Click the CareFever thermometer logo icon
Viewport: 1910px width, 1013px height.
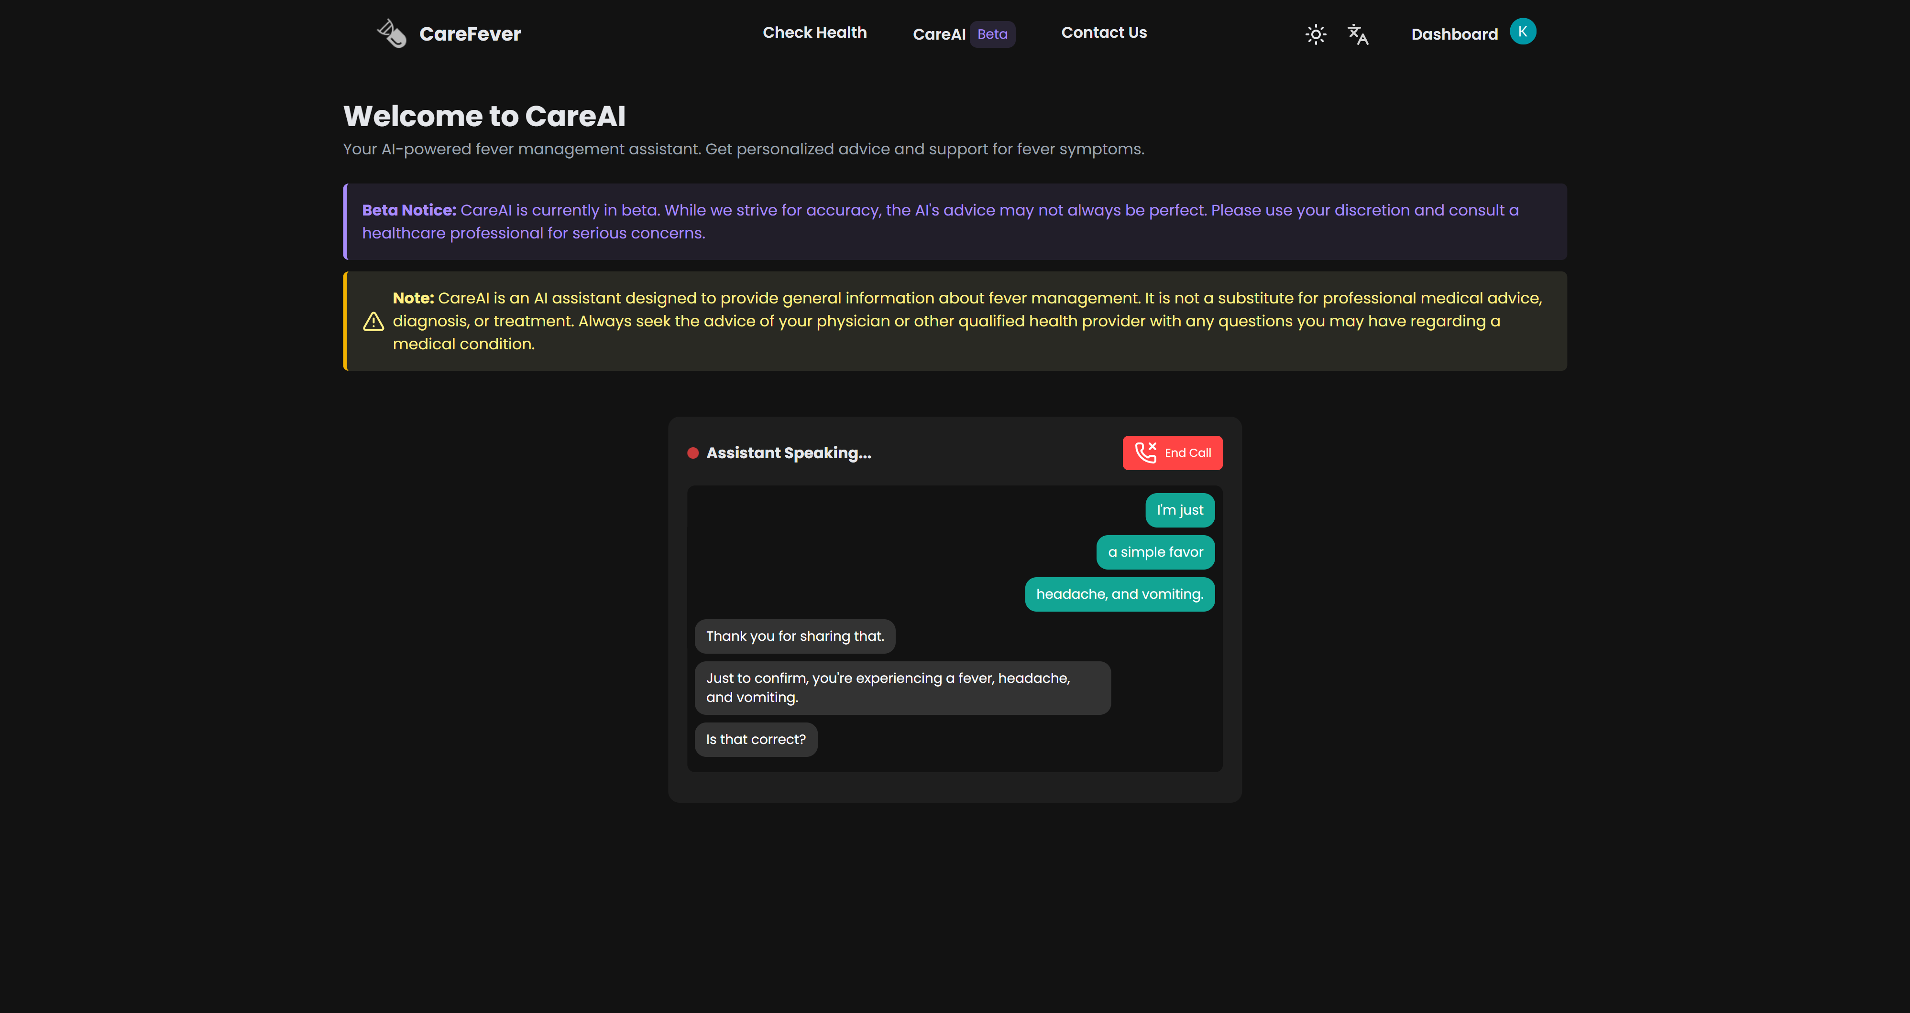point(392,33)
